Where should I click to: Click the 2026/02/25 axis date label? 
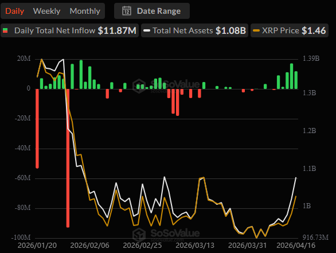[142, 246]
